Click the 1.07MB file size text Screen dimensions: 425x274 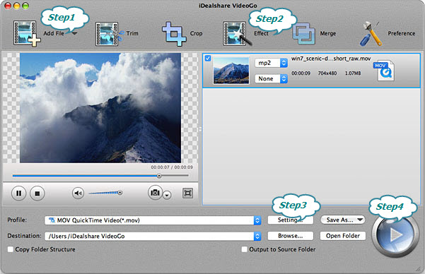(x=353, y=73)
